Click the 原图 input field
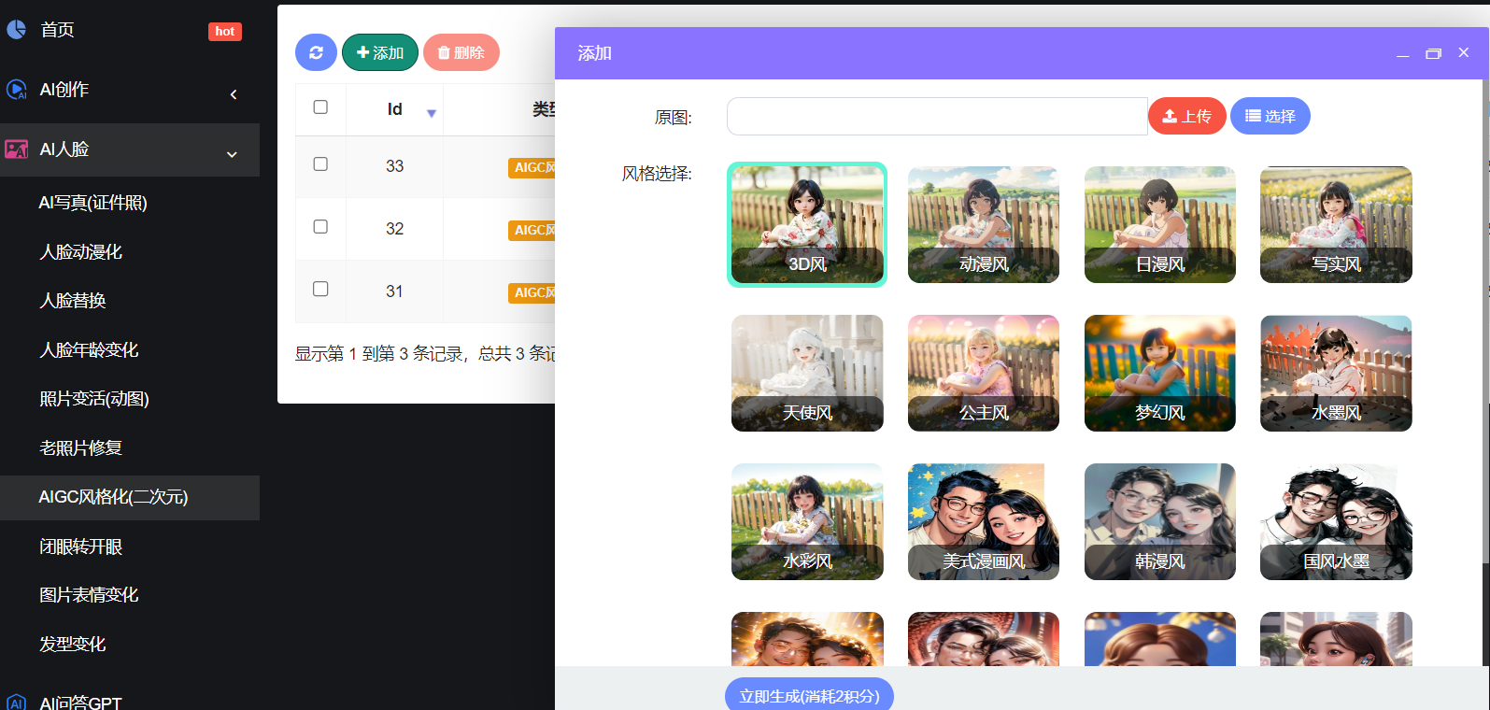This screenshot has width=1490, height=710. pos(937,116)
